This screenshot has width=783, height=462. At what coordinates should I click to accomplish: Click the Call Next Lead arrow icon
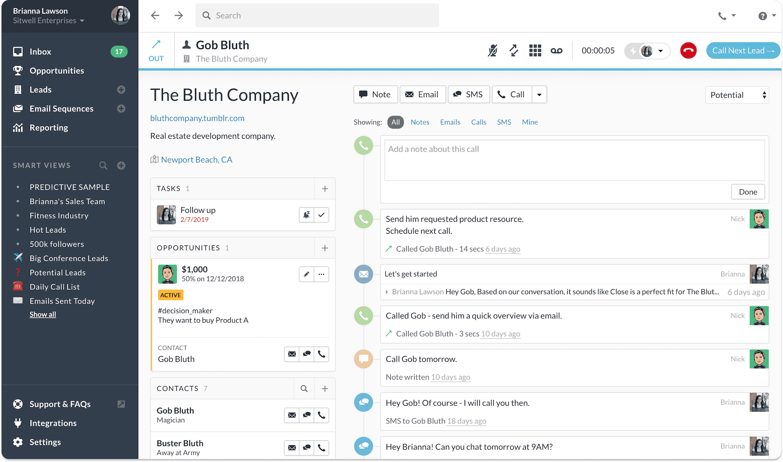click(771, 50)
